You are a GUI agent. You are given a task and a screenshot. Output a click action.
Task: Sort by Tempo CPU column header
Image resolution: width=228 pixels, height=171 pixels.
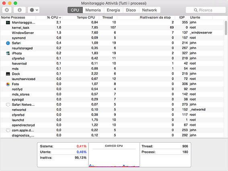point(81,17)
